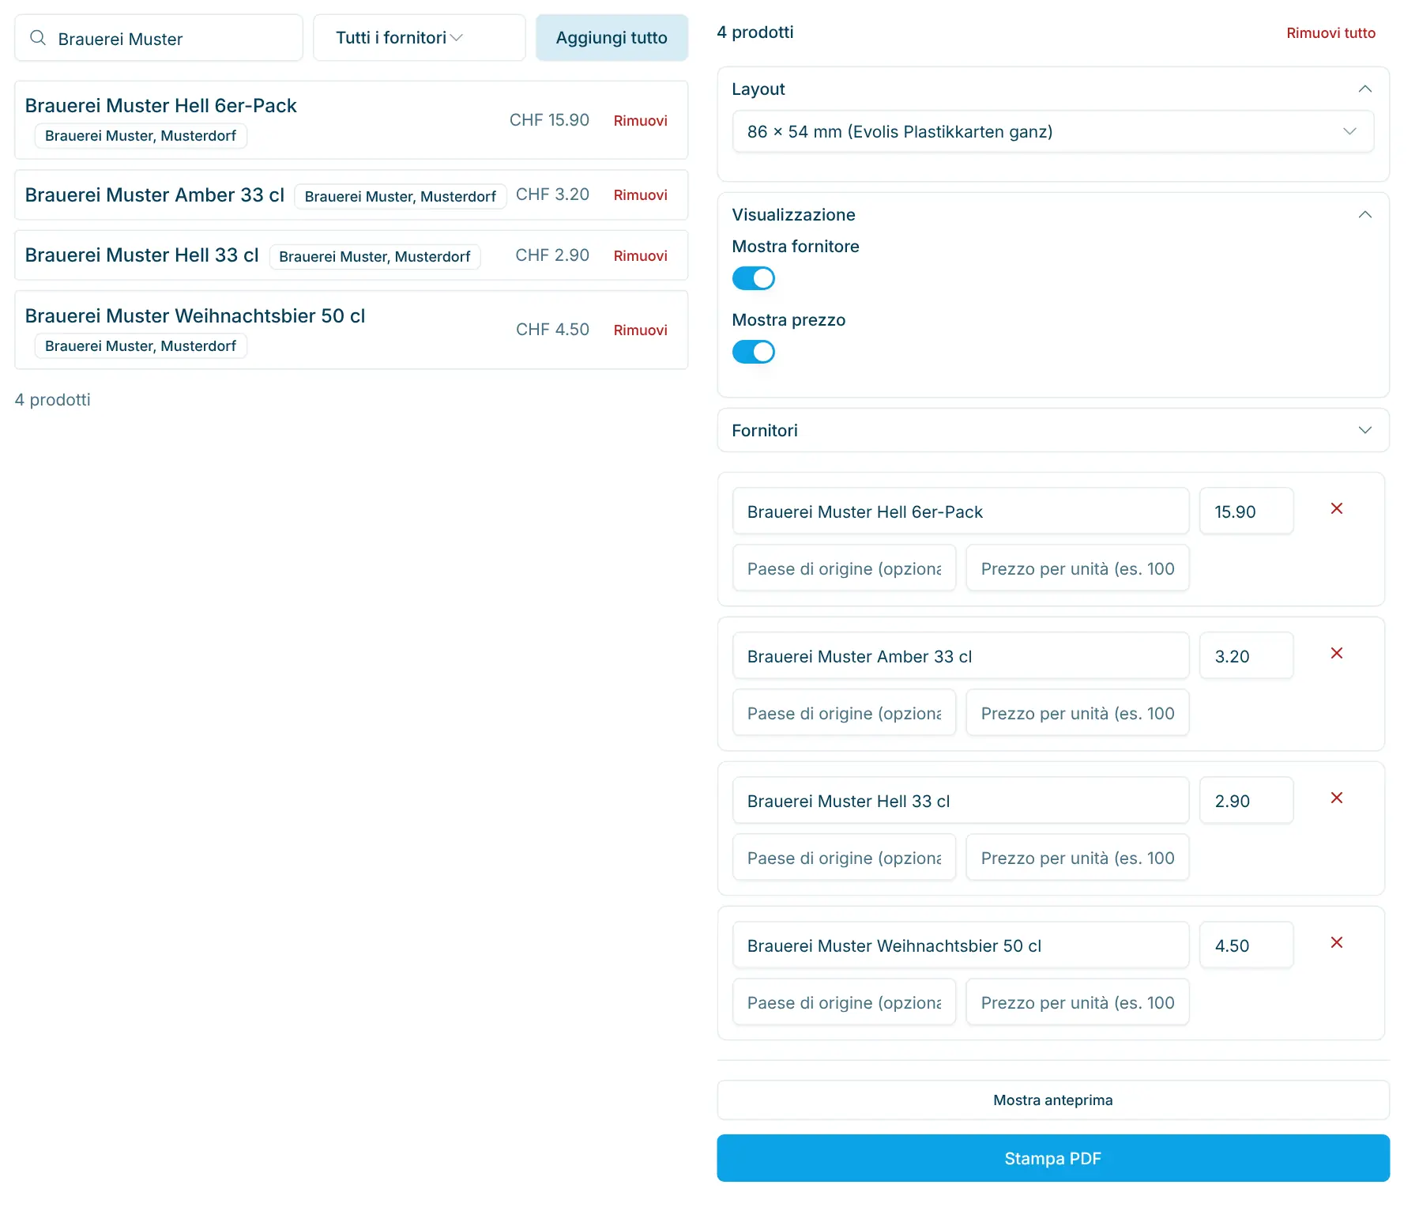This screenshot has height=1230, width=1419.
Task: Edit the Hell 6er-Pack label name field
Action: [960, 511]
